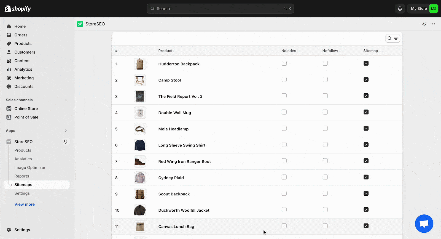
Task: Click the Sitemap column header
Action: [370, 51]
